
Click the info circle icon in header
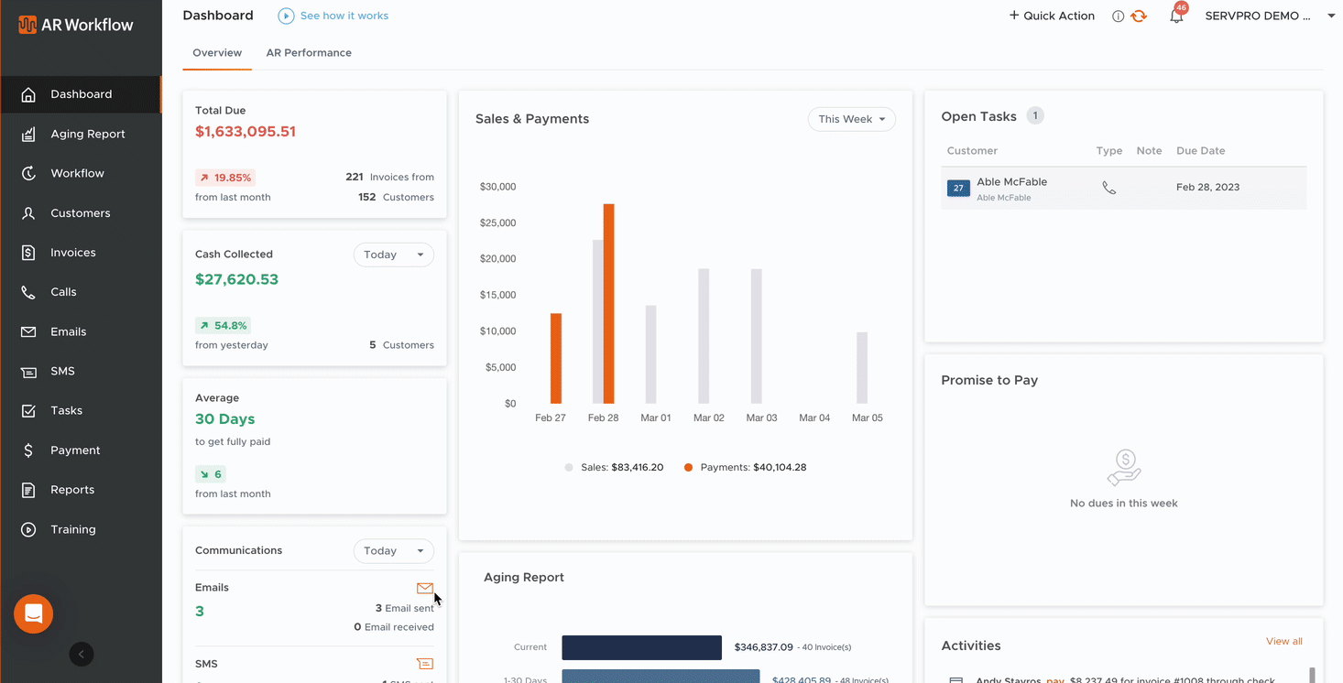[1118, 16]
